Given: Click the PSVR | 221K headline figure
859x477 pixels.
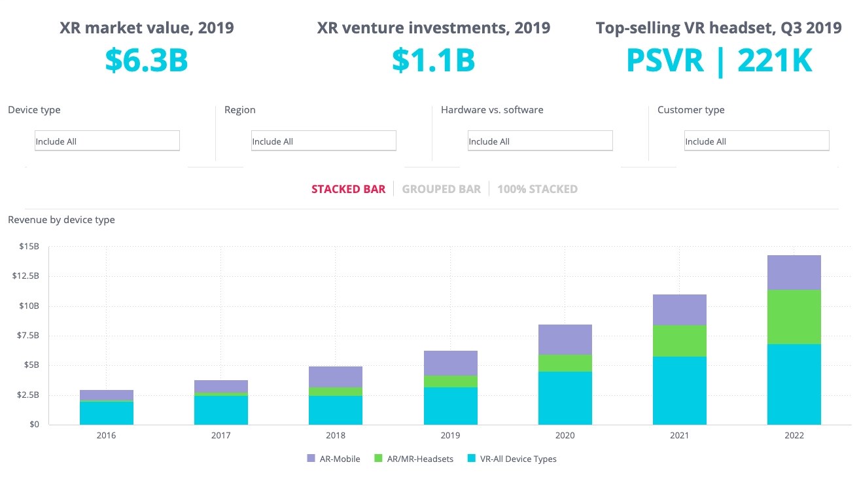Looking at the screenshot, I should 719,61.
